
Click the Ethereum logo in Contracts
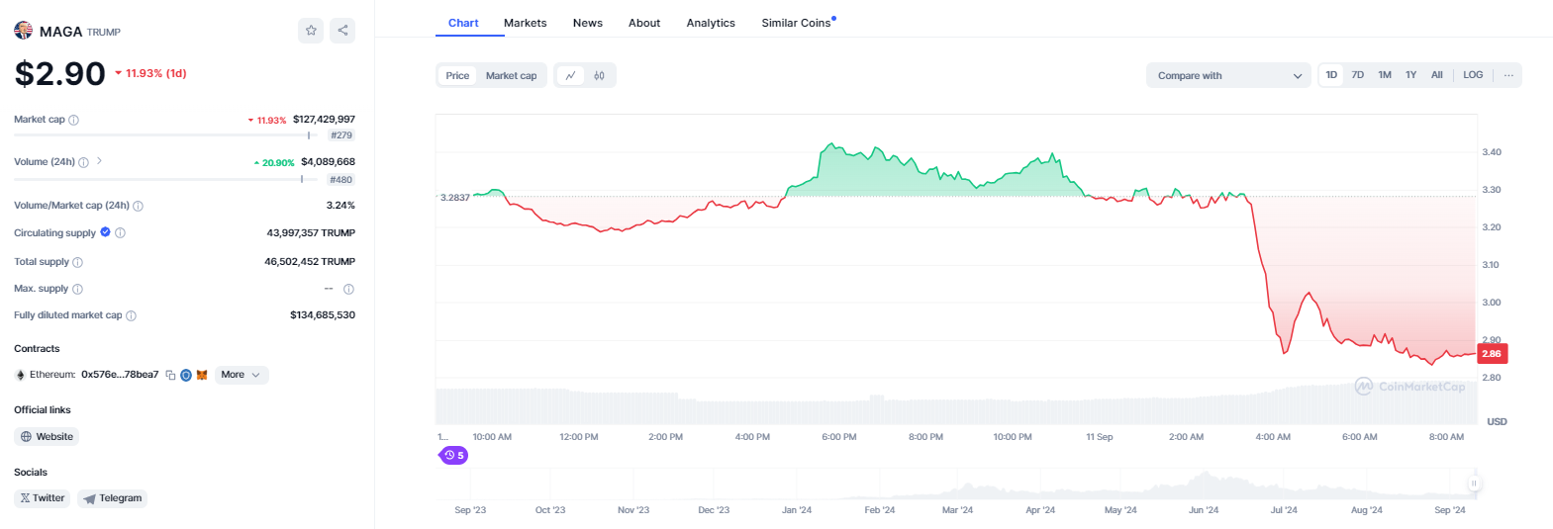coord(20,375)
